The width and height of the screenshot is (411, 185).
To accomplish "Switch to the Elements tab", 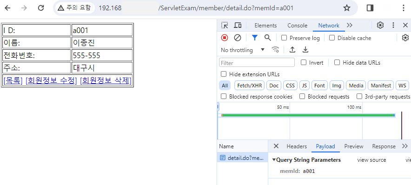I will [265, 26].
